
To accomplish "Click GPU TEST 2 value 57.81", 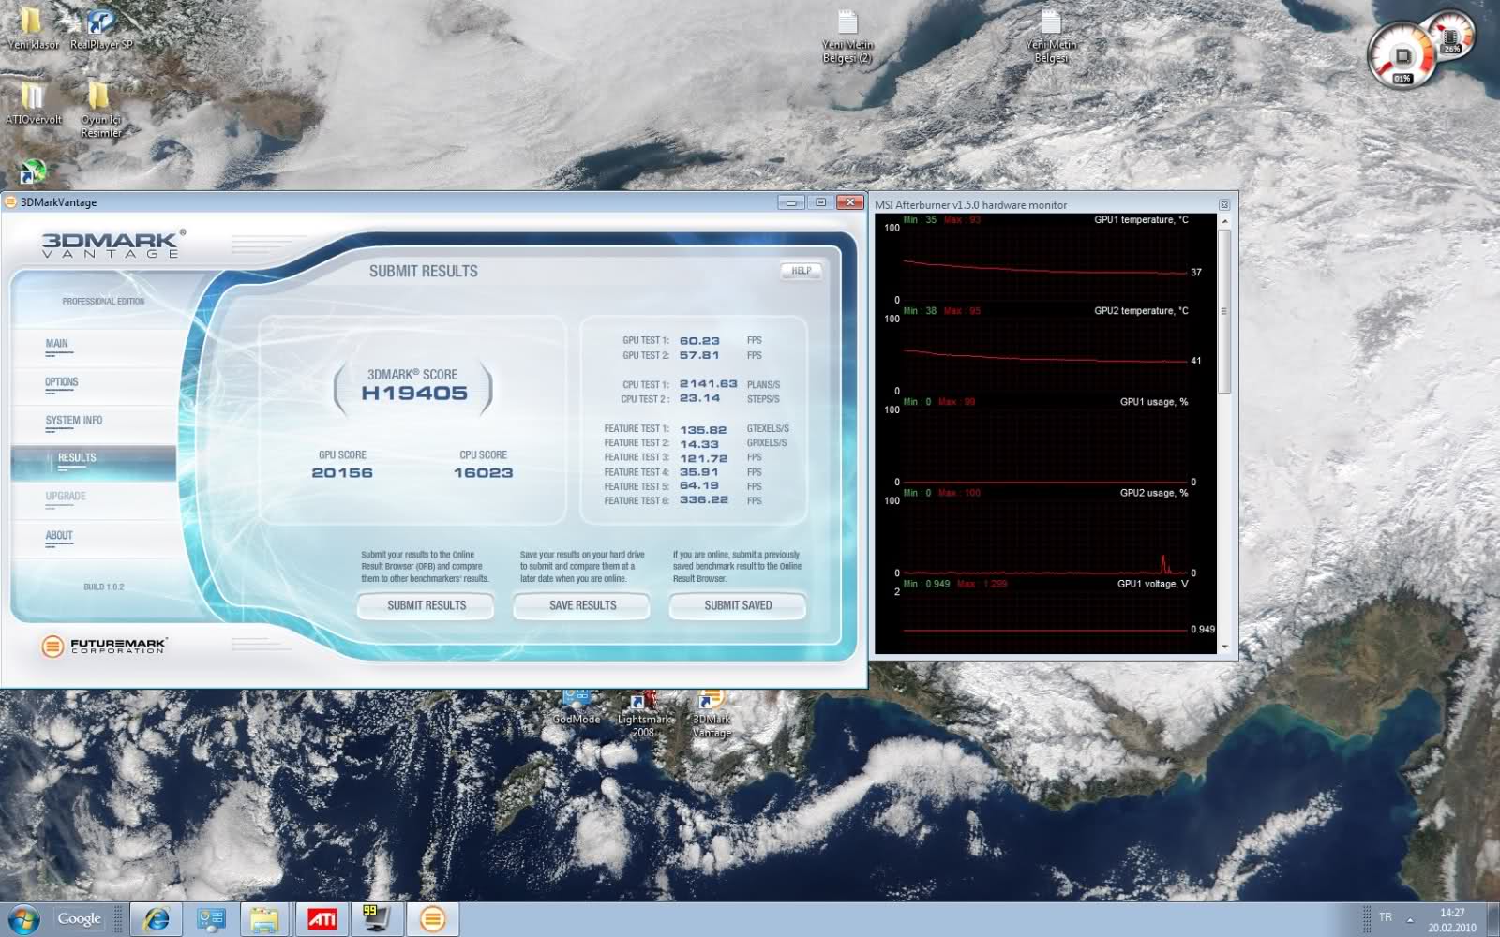I will [x=699, y=355].
